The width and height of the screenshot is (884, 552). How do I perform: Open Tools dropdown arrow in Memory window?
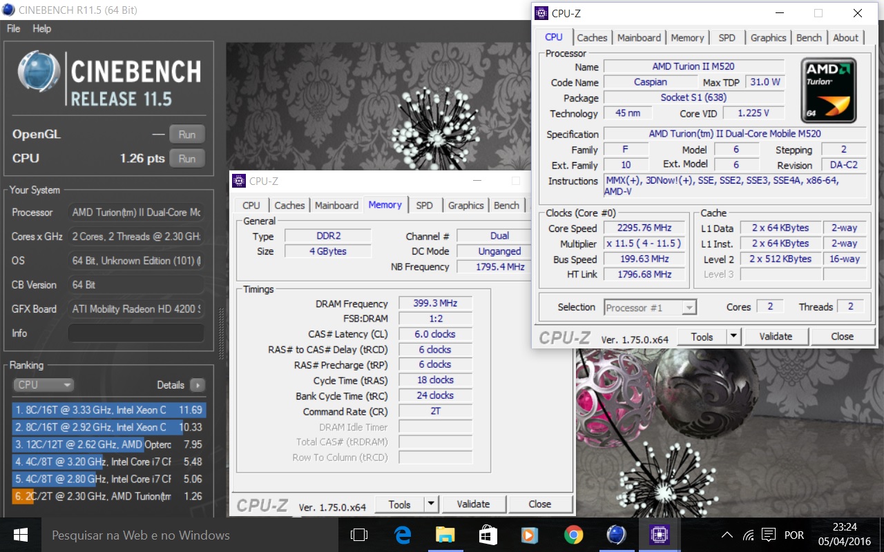[x=431, y=504]
